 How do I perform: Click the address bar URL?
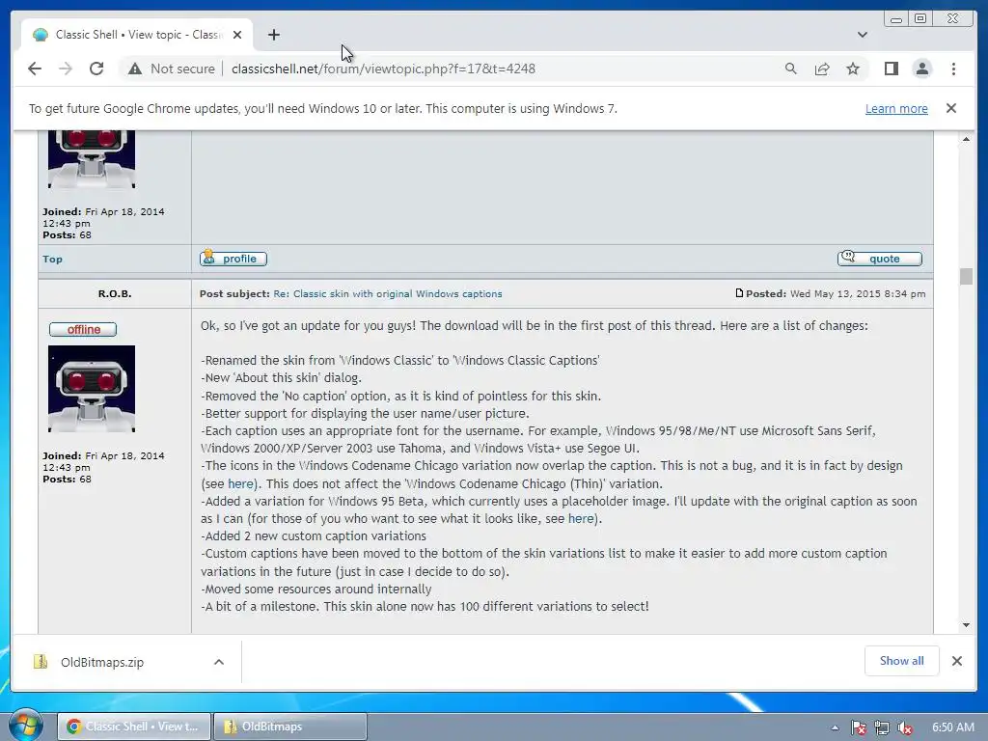tap(383, 69)
